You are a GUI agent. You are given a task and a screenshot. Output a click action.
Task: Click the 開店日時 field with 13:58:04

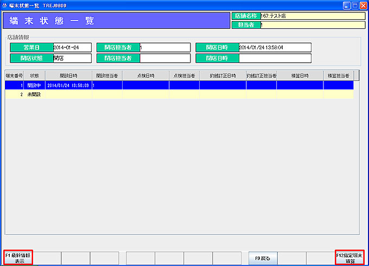tap(275, 47)
